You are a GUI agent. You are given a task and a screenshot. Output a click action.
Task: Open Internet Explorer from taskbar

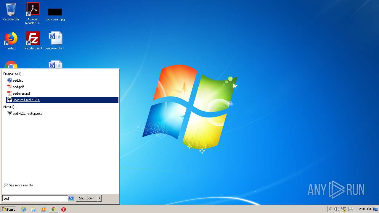tap(24, 209)
